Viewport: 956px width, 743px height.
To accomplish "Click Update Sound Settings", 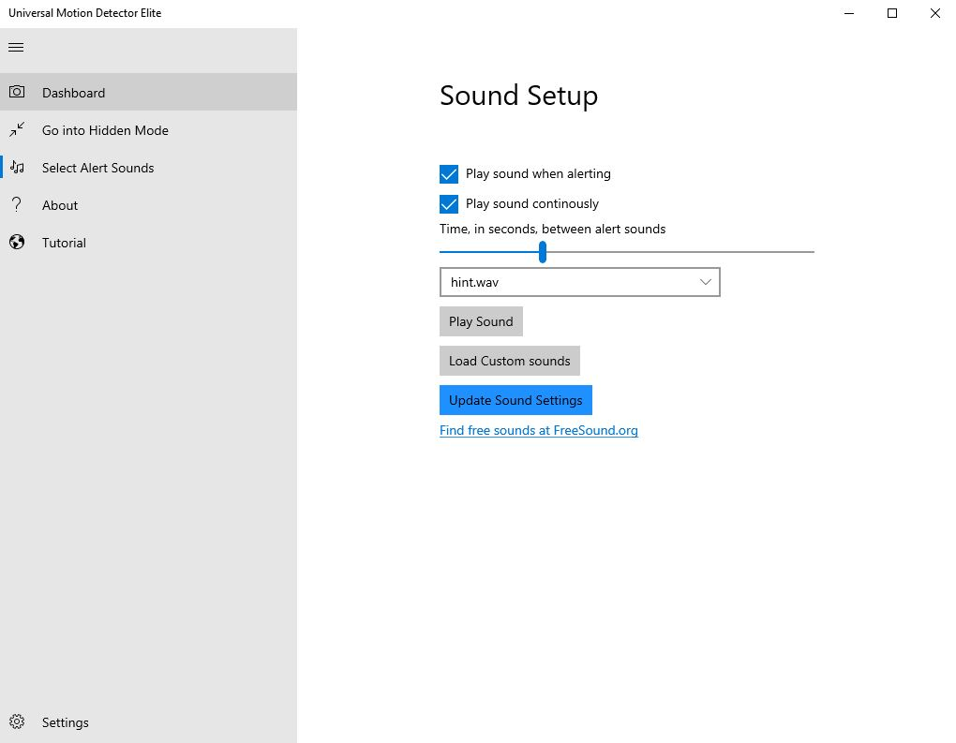I will point(515,399).
